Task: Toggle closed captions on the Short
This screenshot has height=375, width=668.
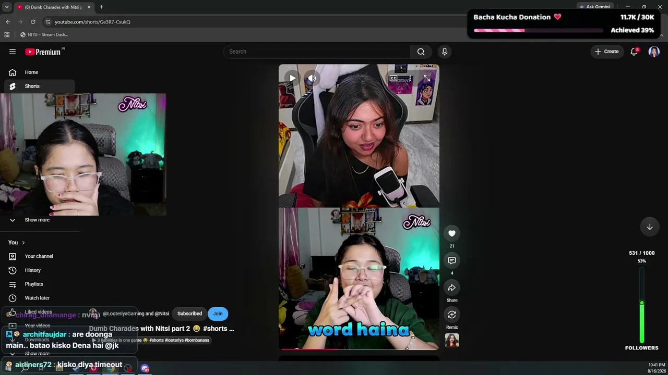Action: pos(393,78)
